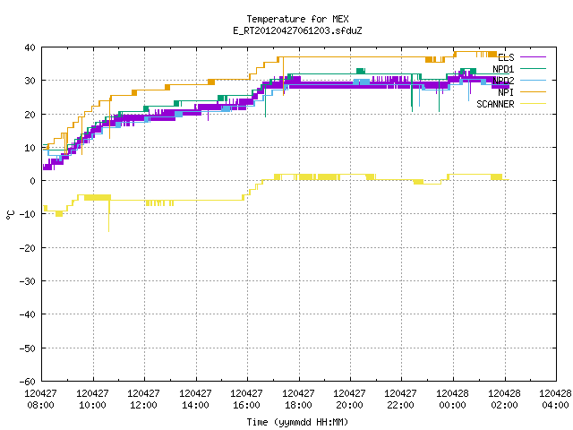Click the x-axis tick label 120428 04:00
The image size is (573, 430).
[x=555, y=400]
